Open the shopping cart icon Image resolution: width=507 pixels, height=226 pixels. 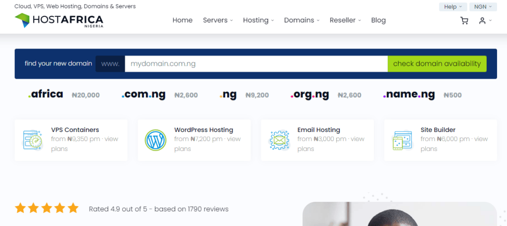click(464, 21)
